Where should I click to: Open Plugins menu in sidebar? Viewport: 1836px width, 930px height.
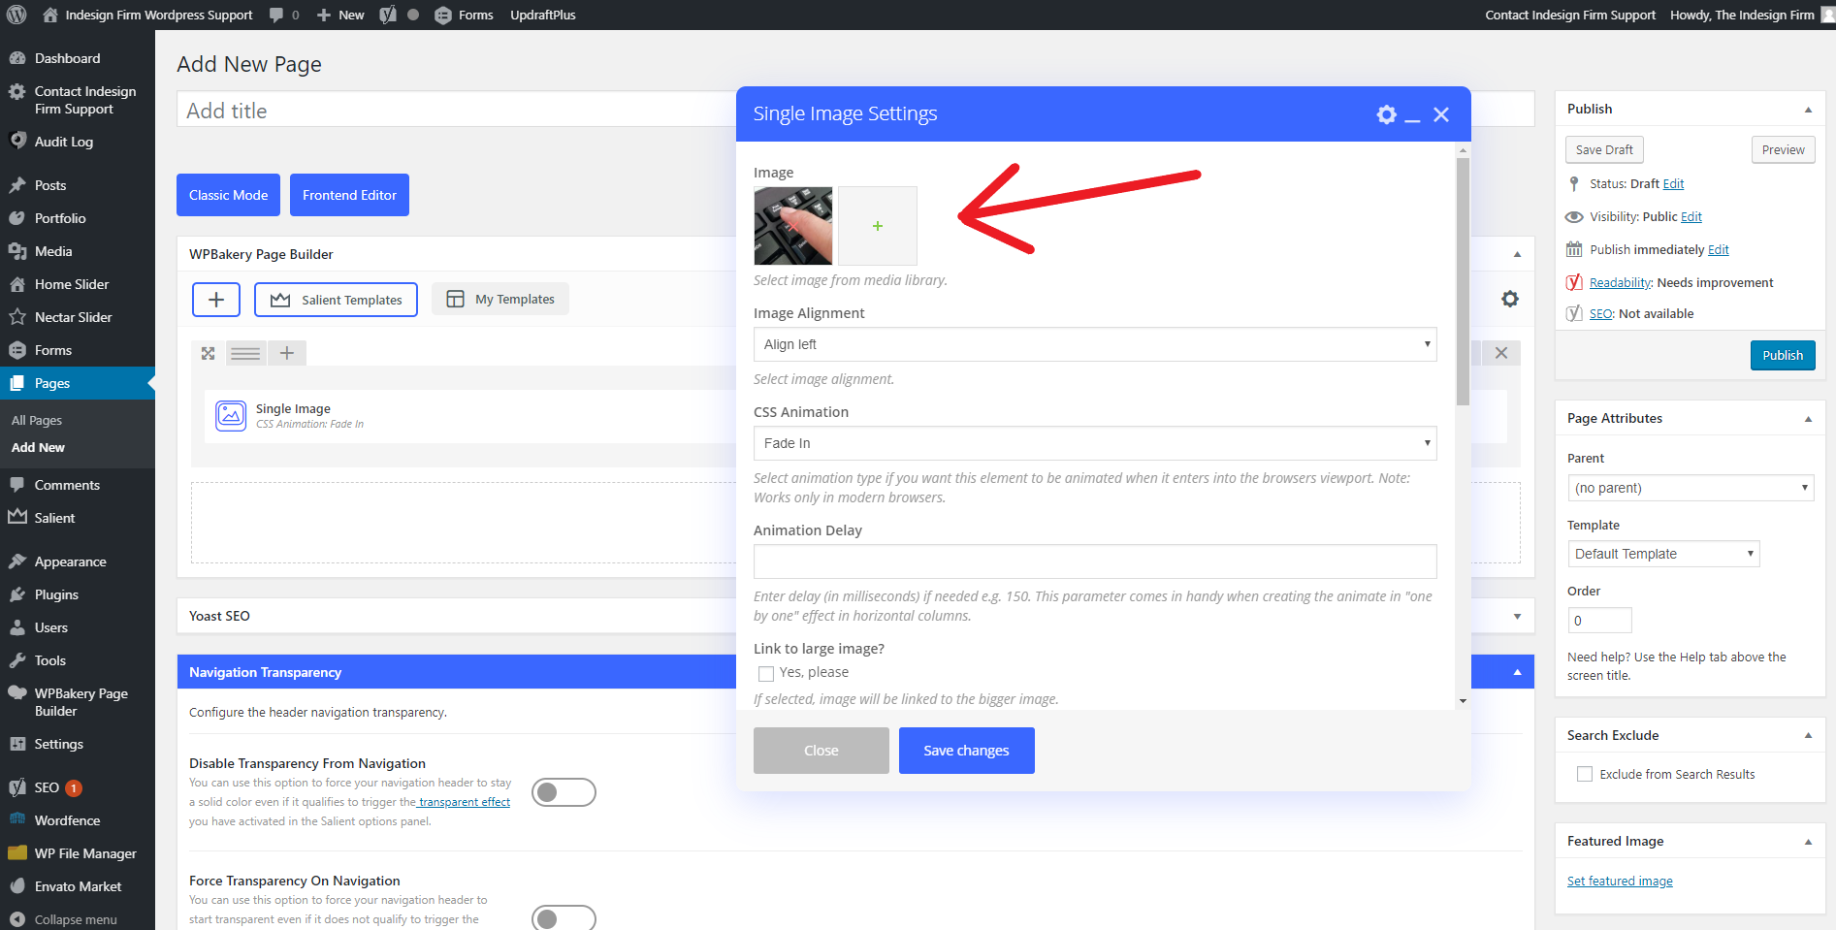(x=56, y=594)
